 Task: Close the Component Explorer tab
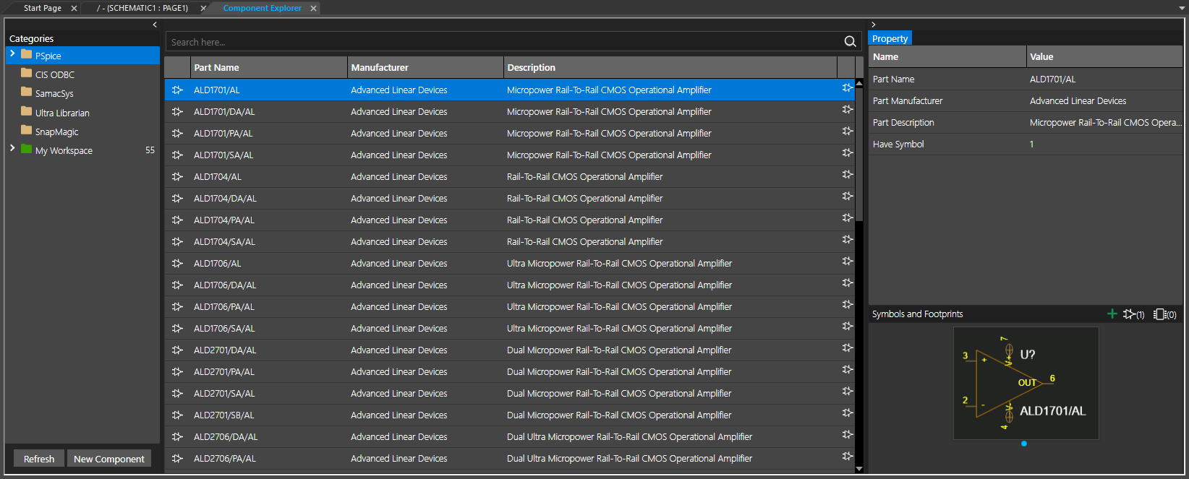[313, 9]
